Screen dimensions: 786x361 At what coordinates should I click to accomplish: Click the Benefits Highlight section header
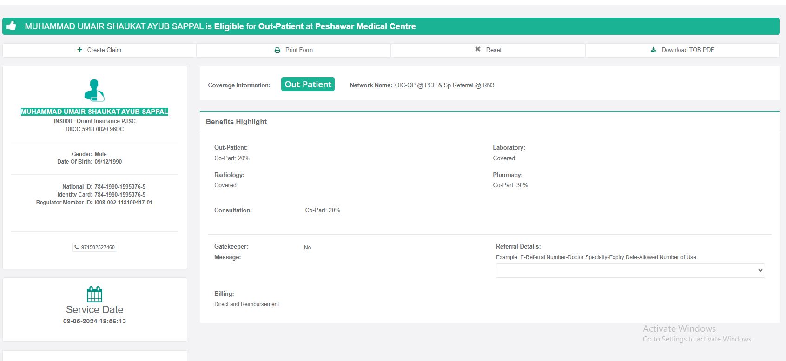coord(237,122)
